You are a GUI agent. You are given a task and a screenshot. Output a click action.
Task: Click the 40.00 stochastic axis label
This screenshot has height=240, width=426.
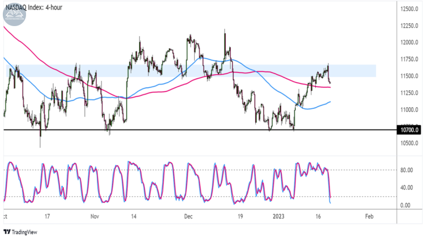click(407, 188)
